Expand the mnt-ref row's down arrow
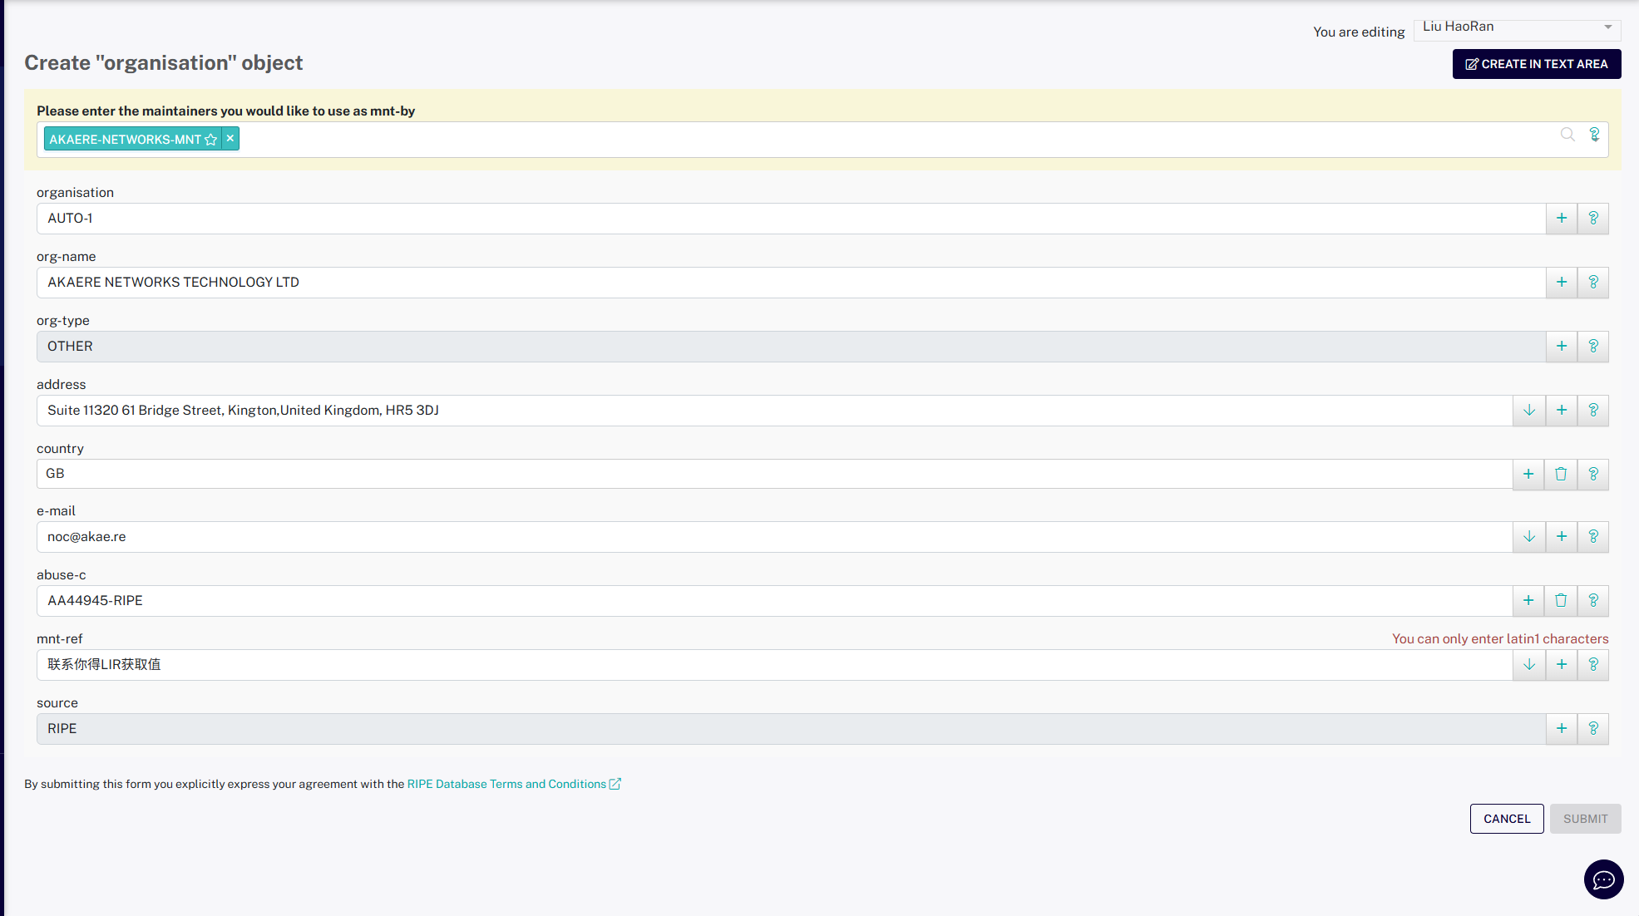Image resolution: width=1639 pixels, height=916 pixels. [1528, 665]
